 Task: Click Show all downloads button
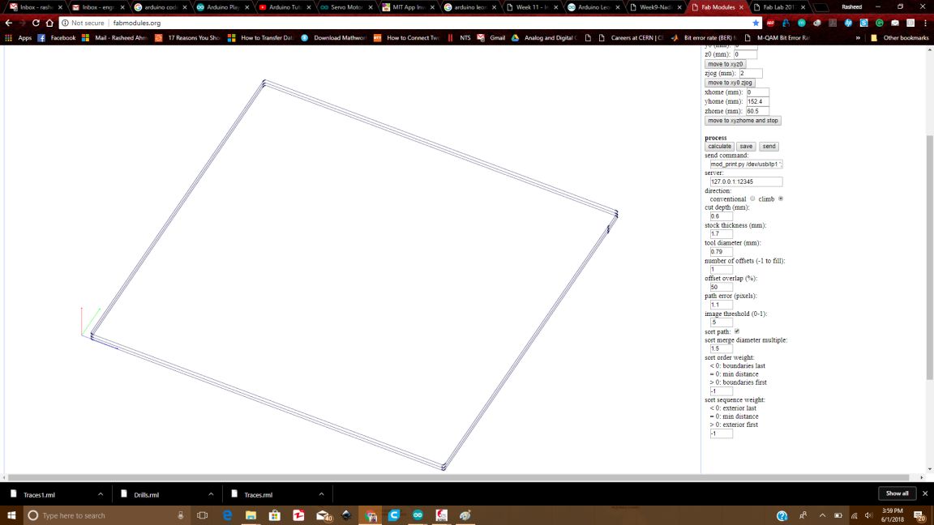[897, 493]
